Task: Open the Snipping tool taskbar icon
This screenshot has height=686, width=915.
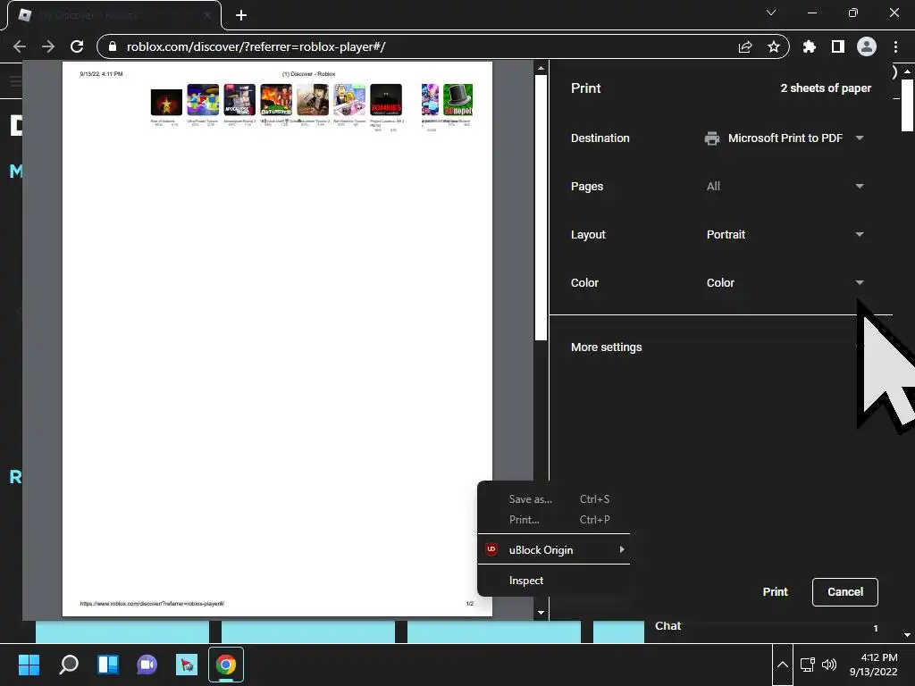Action: tap(187, 665)
